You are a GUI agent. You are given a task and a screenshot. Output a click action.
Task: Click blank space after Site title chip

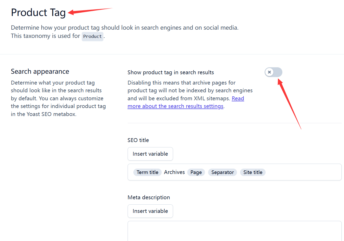click(302, 172)
